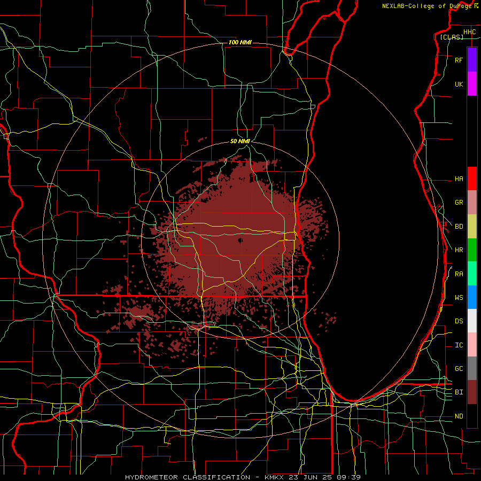
Task: Click the KMKX station identifier
Action: pyautogui.click(x=274, y=477)
